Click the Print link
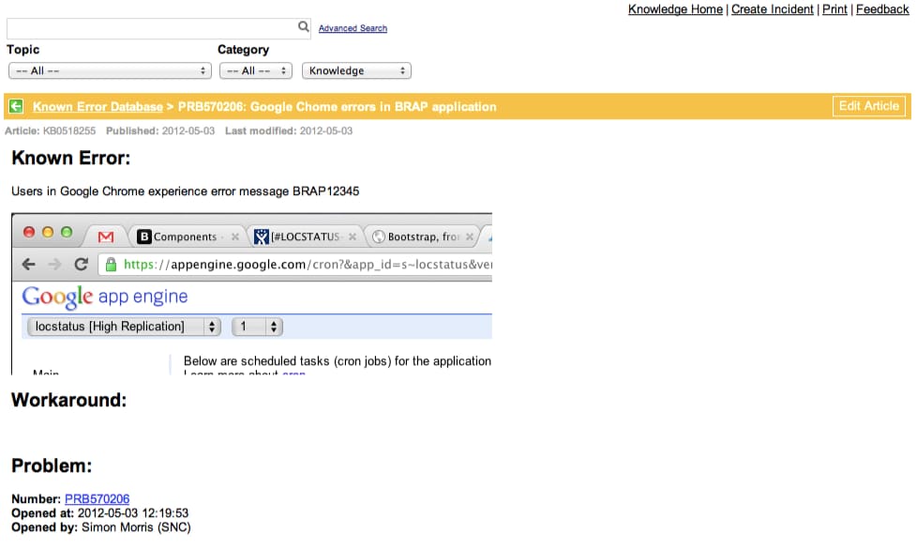 pyautogui.click(x=834, y=9)
